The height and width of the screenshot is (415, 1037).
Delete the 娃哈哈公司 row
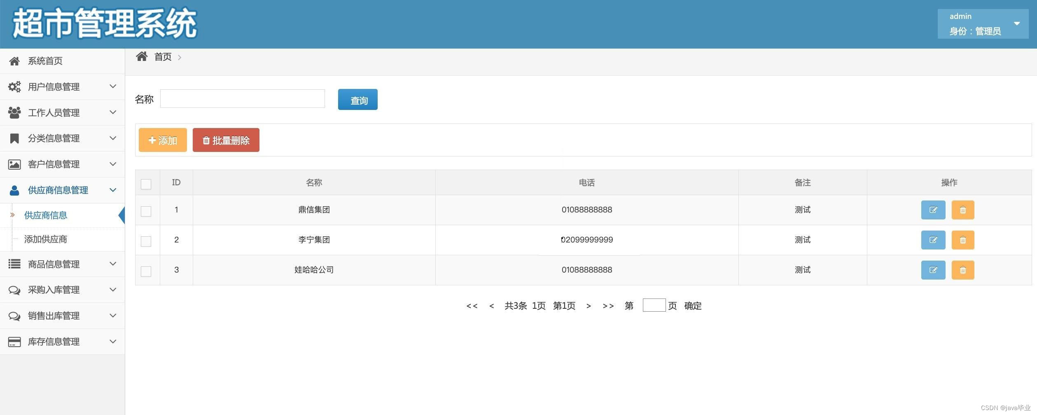pyautogui.click(x=963, y=270)
